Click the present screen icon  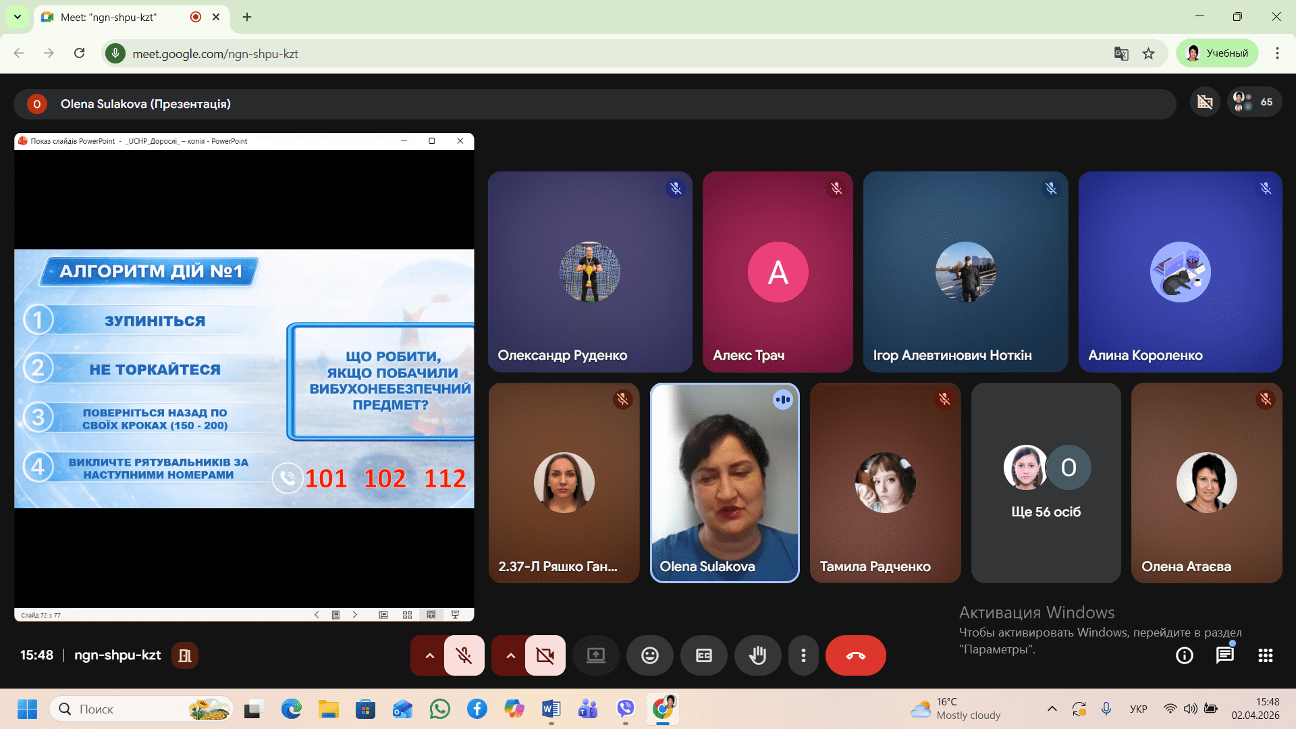pyautogui.click(x=595, y=655)
